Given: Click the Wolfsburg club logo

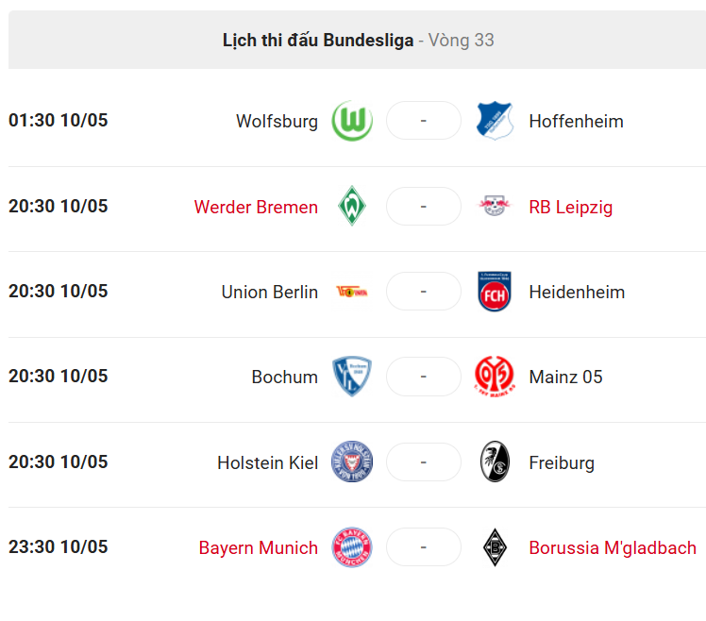Looking at the screenshot, I should pyautogui.click(x=352, y=121).
